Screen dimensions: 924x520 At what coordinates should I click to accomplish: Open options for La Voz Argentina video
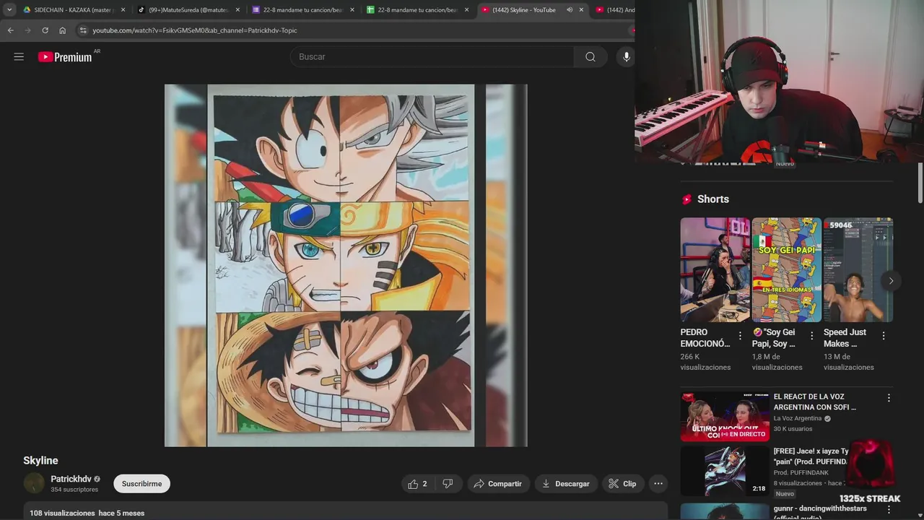pyautogui.click(x=889, y=398)
